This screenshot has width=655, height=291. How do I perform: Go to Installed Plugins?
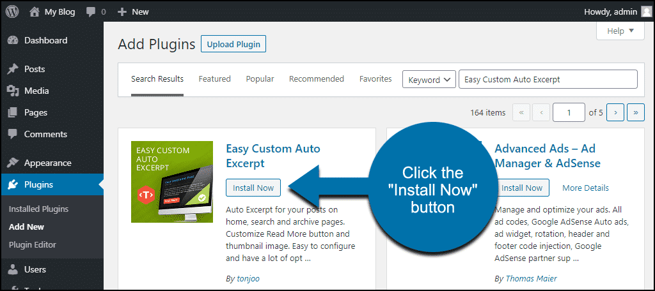[x=38, y=209]
